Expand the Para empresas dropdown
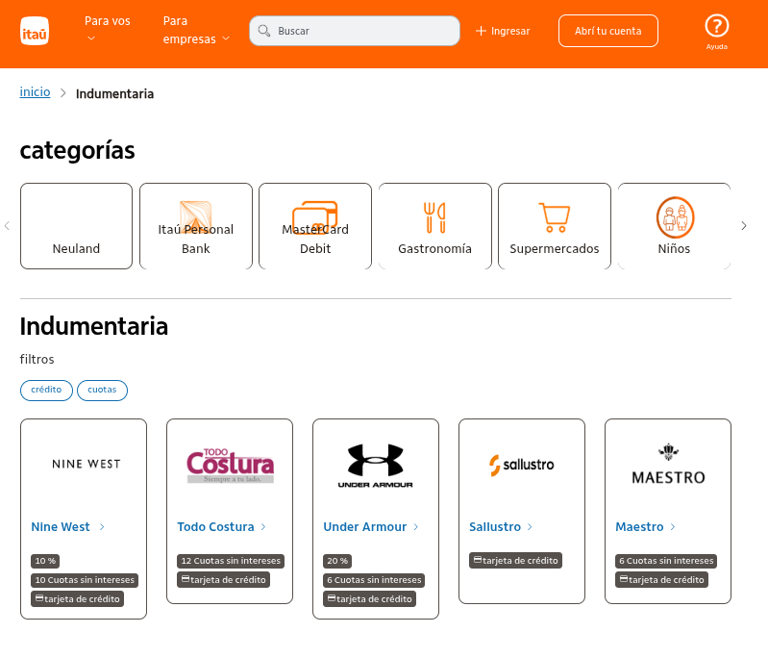 click(x=196, y=30)
